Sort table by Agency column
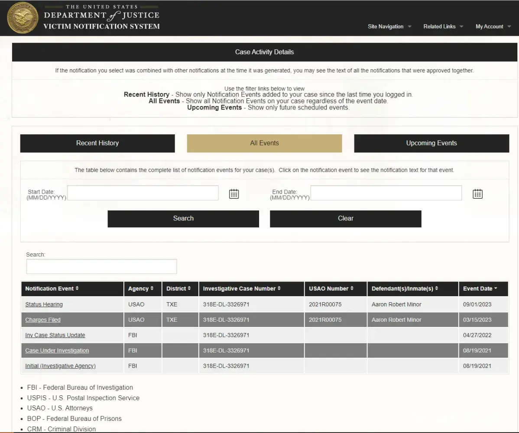The height and width of the screenshot is (433, 519). point(141,289)
